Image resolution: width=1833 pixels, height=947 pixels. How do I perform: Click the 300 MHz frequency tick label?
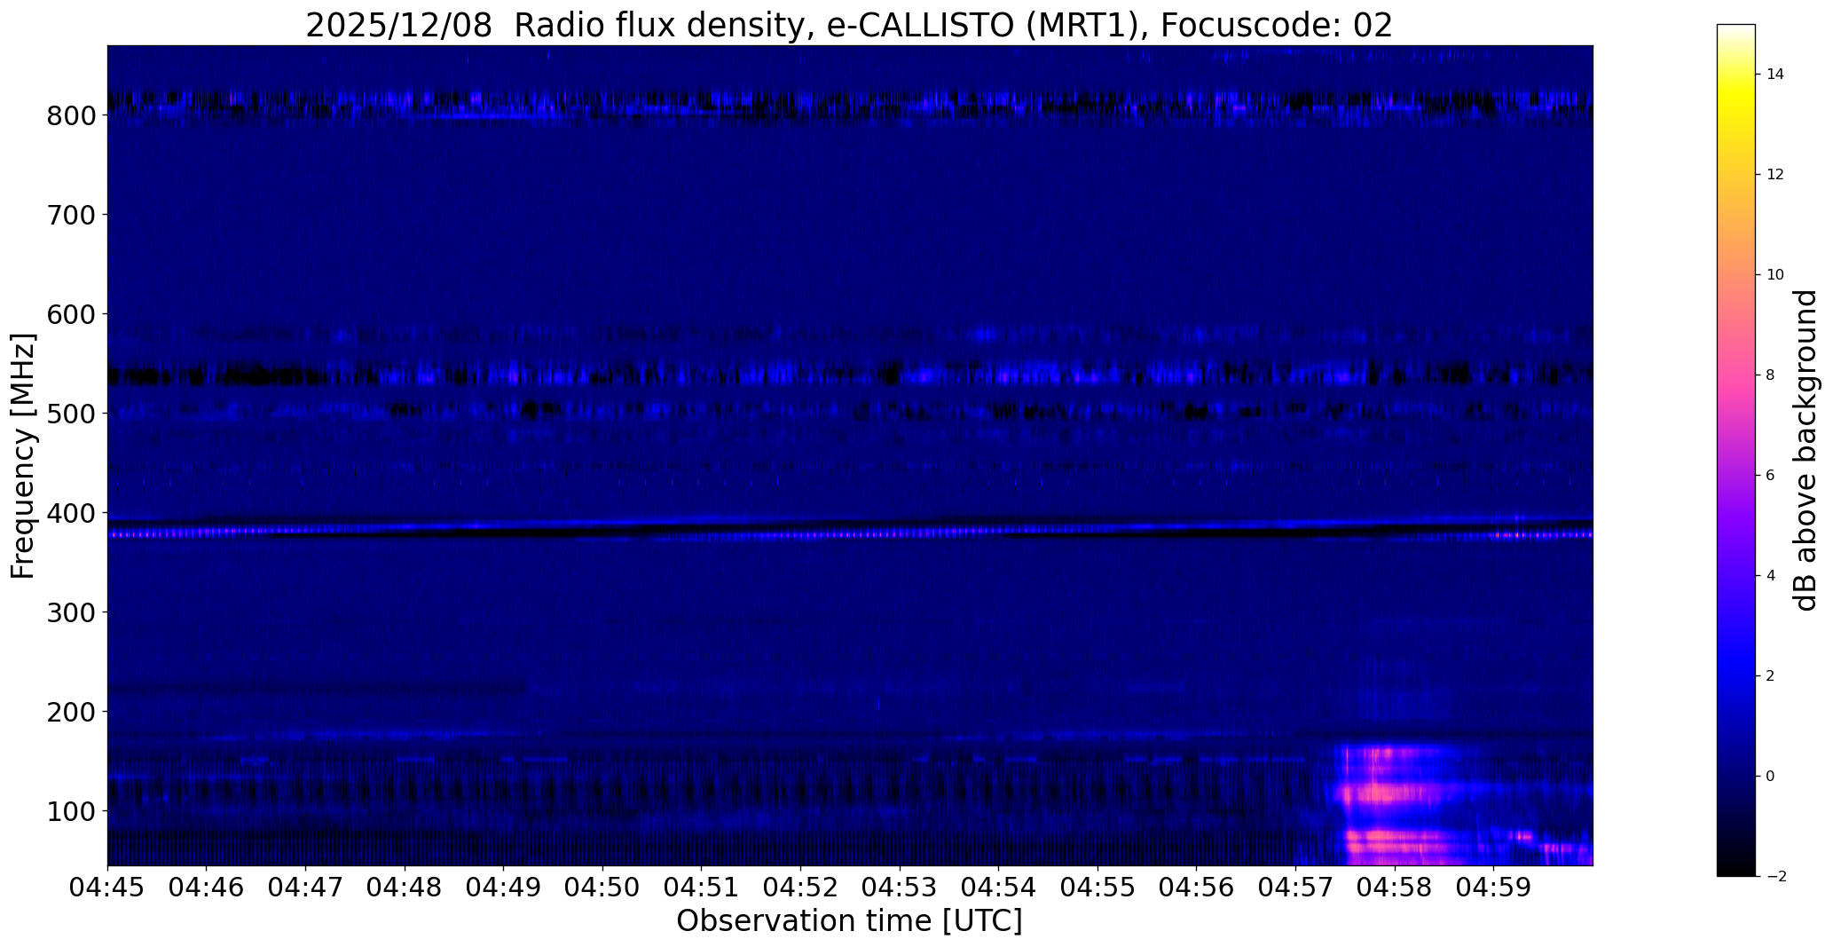pyautogui.click(x=69, y=612)
